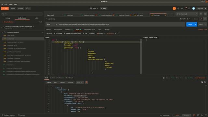
Task: Click the environment quick look icon
Action: [x=201, y=14]
